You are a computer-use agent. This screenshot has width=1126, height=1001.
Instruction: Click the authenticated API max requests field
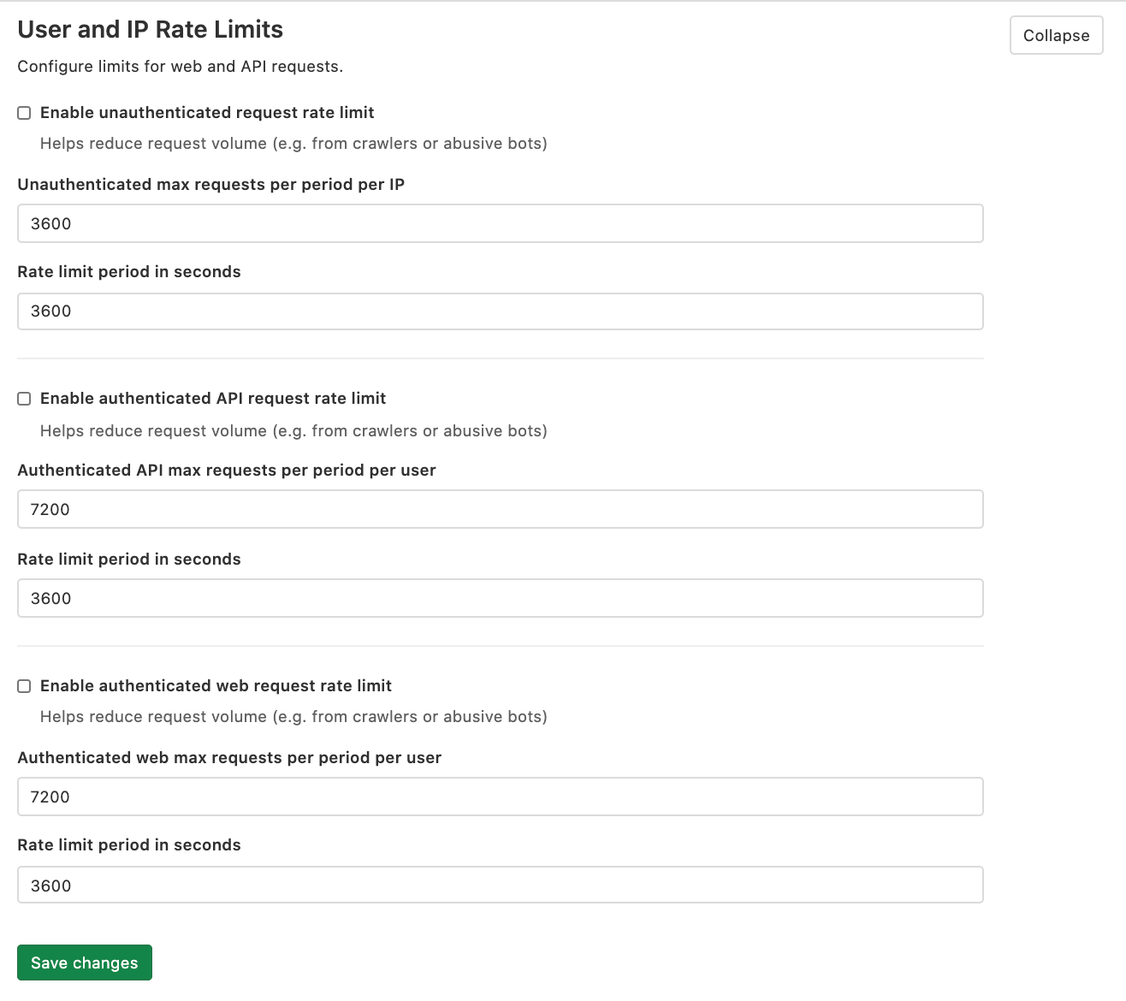pos(501,509)
